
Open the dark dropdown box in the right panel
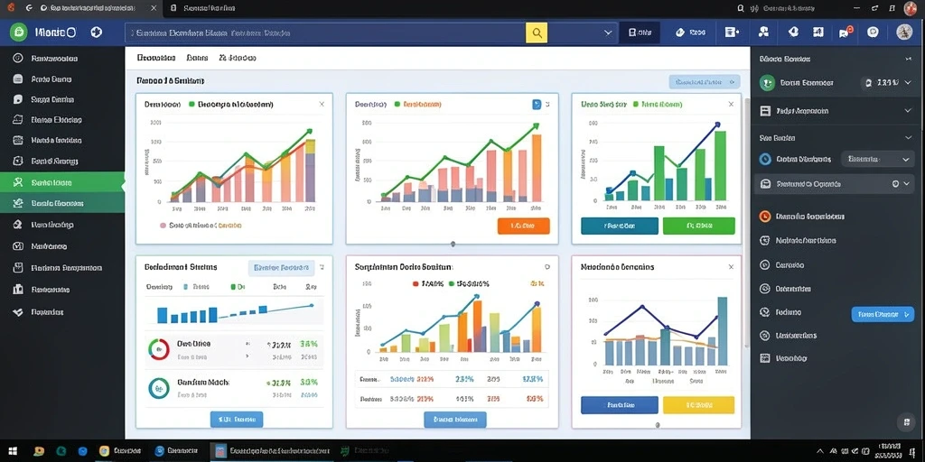coord(876,159)
